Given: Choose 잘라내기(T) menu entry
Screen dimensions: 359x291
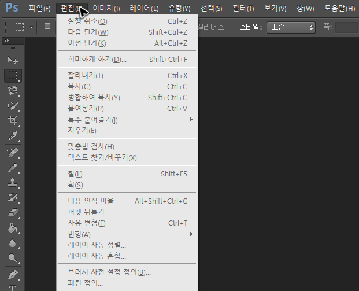Looking at the screenshot, I should click(x=127, y=76).
